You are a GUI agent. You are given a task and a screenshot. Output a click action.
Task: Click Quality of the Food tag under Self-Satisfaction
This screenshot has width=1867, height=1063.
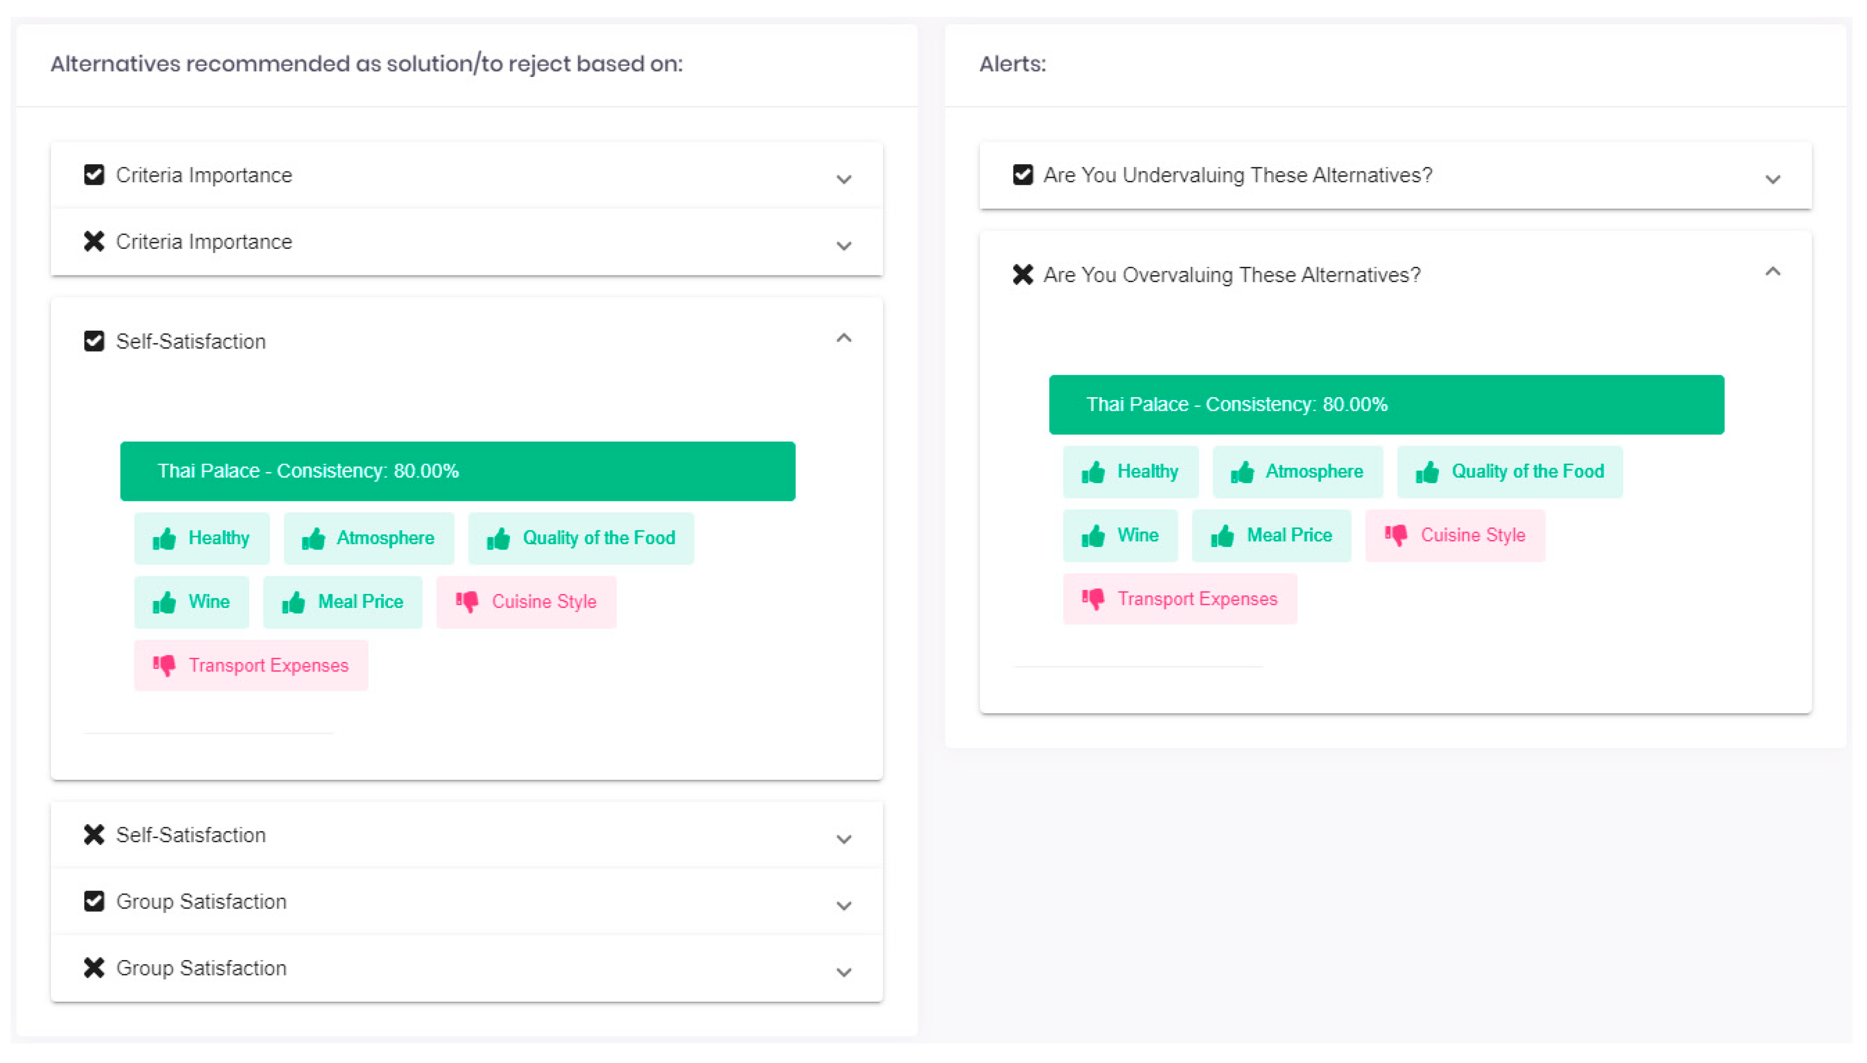click(581, 539)
